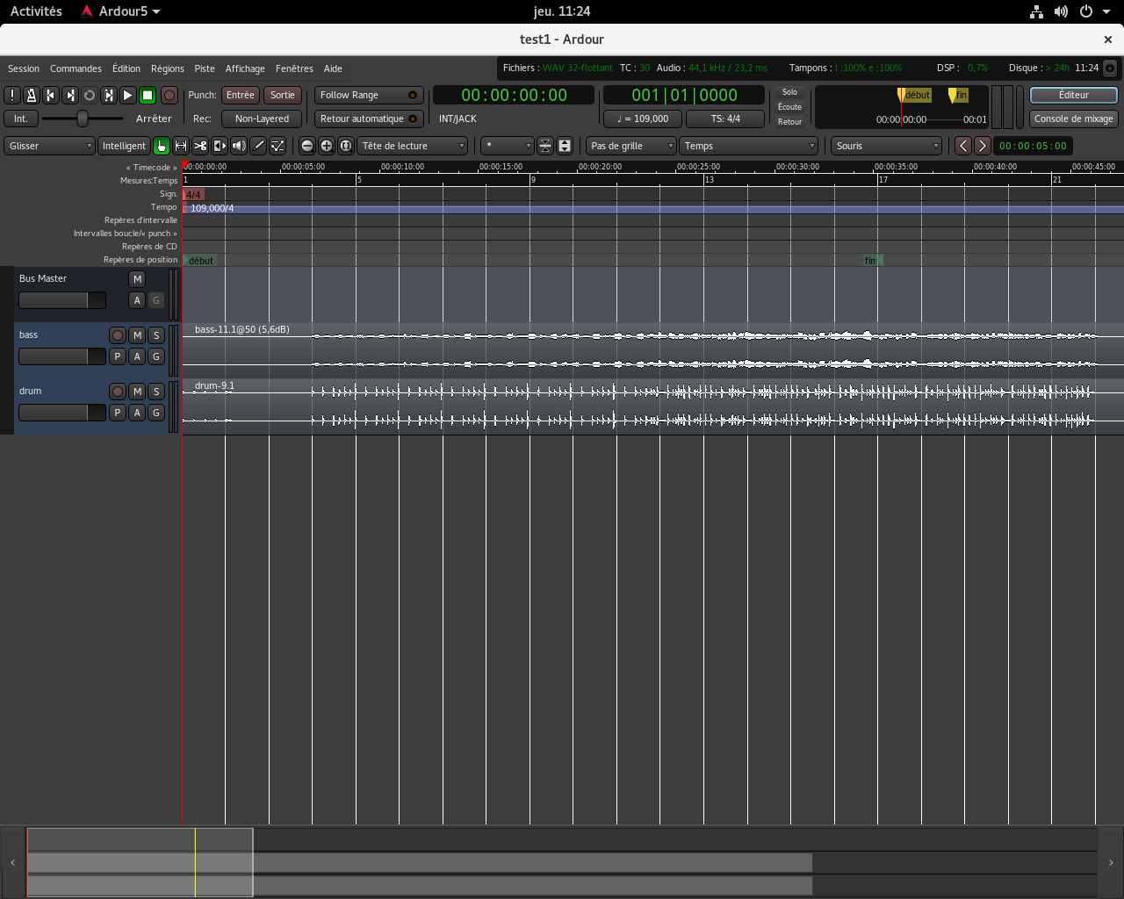
Task: Mute the bass track
Action: click(x=137, y=335)
